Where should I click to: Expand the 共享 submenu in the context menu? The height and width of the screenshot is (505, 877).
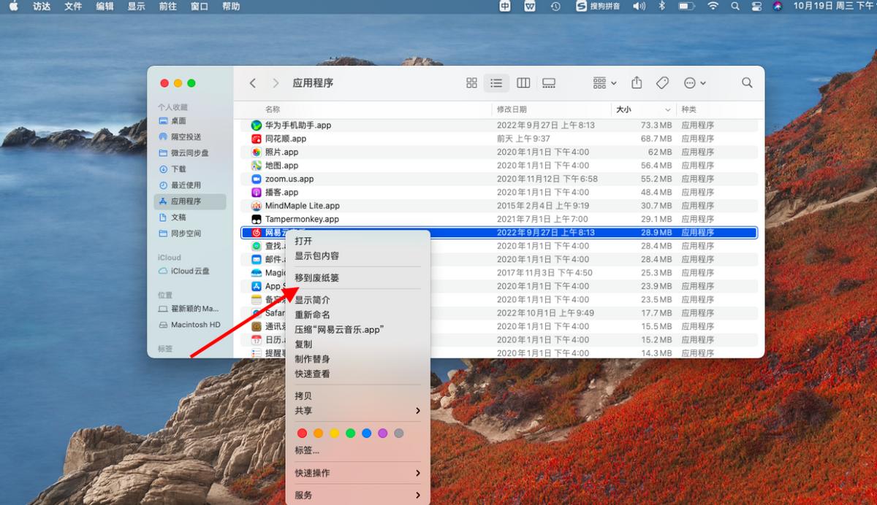pyautogui.click(x=357, y=411)
